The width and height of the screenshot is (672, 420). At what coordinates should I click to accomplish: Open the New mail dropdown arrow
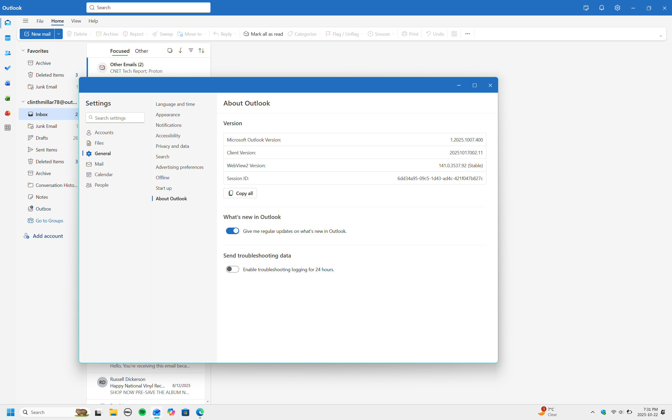[x=59, y=34]
